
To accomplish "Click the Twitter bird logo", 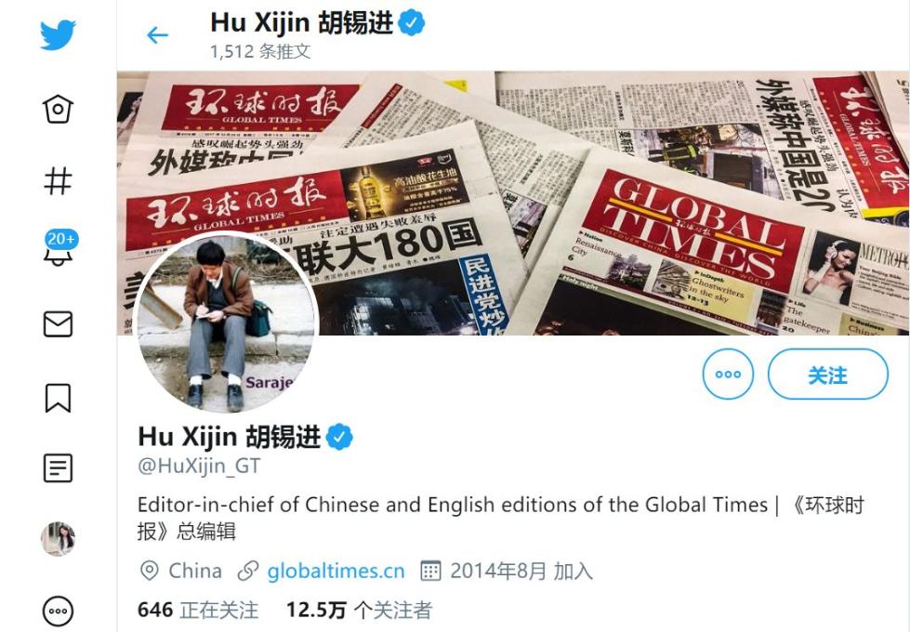I will 58,34.
